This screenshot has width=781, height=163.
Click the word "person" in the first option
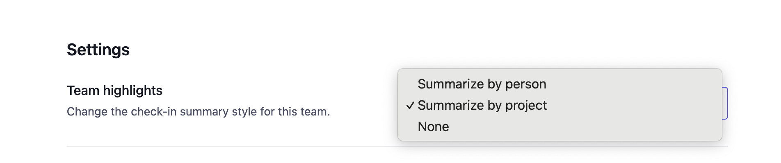525,84
